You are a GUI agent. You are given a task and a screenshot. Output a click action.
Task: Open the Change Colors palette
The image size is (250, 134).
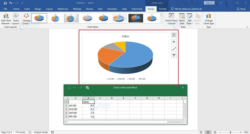pyautogui.click(x=26, y=19)
